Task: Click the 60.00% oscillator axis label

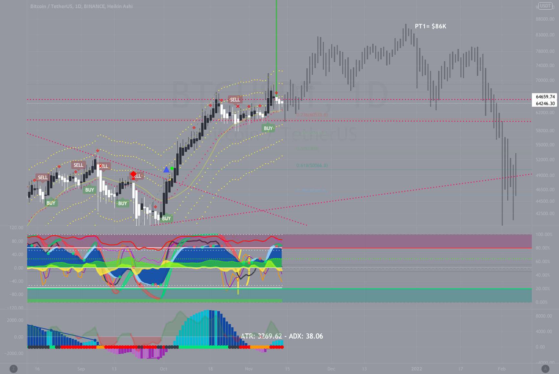Action: pos(543,261)
